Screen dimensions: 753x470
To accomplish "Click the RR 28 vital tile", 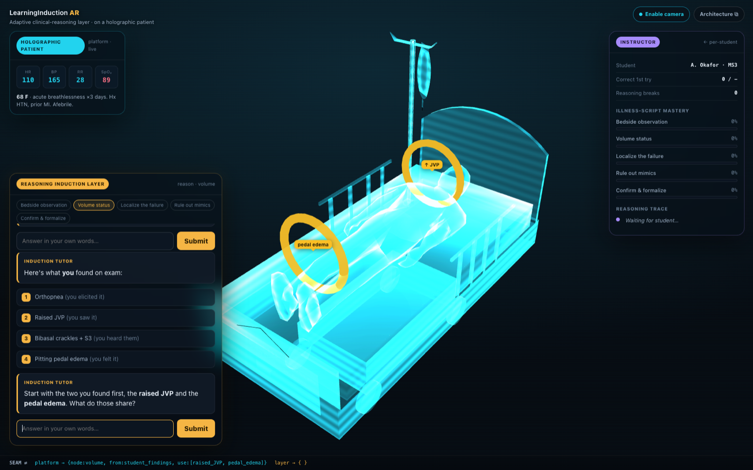I will [x=80, y=77].
